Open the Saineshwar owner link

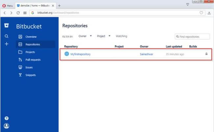coord(147,54)
